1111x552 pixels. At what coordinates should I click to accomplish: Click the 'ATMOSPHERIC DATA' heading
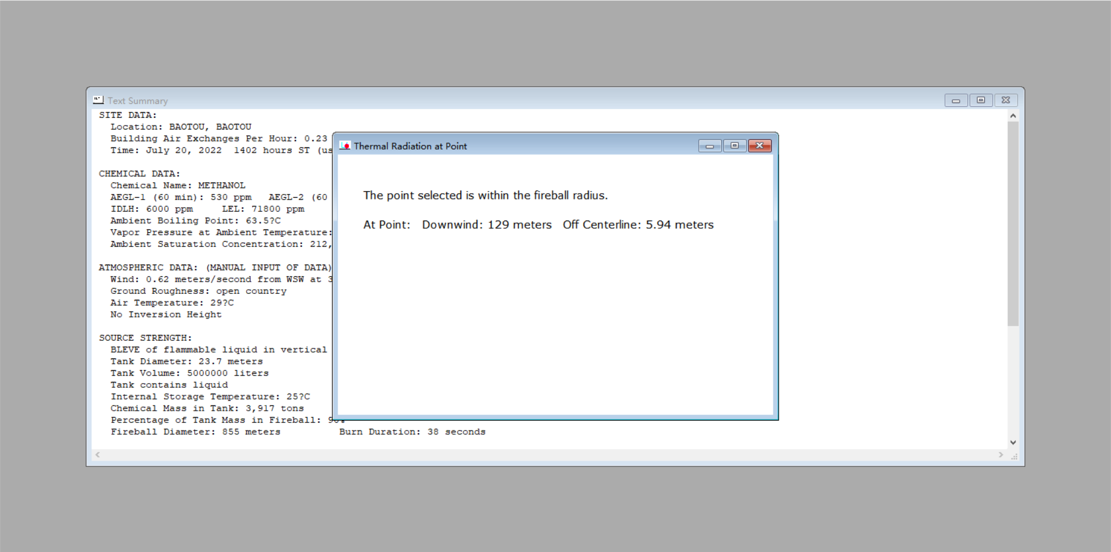pyautogui.click(x=215, y=267)
